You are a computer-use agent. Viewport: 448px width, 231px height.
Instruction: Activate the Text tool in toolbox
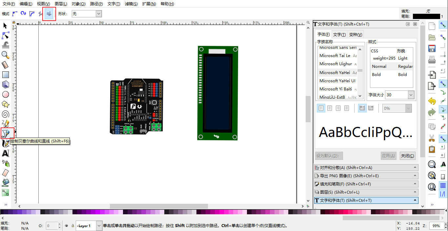pyautogui.click(x=5, y=153)
